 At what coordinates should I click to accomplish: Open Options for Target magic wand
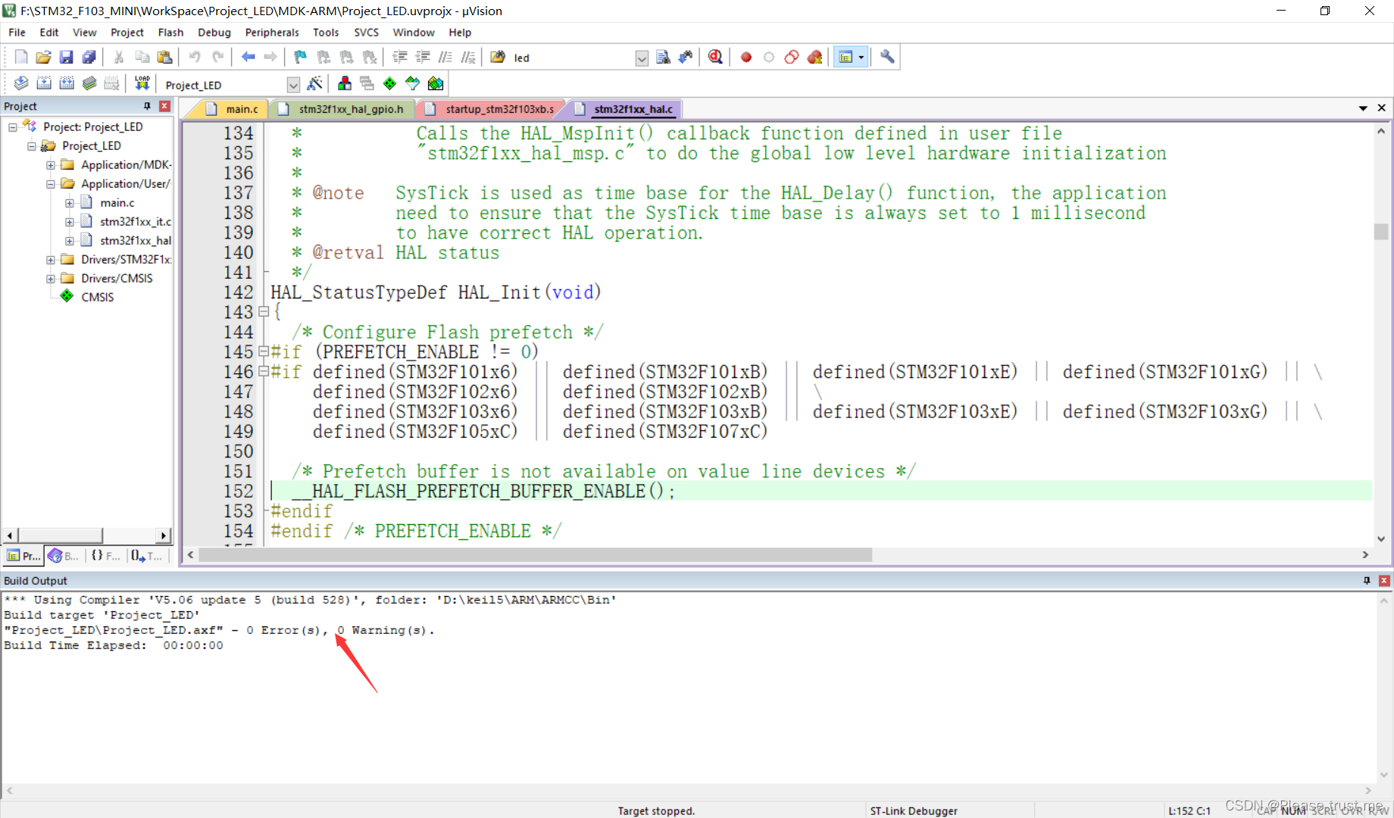pos(314,83)
